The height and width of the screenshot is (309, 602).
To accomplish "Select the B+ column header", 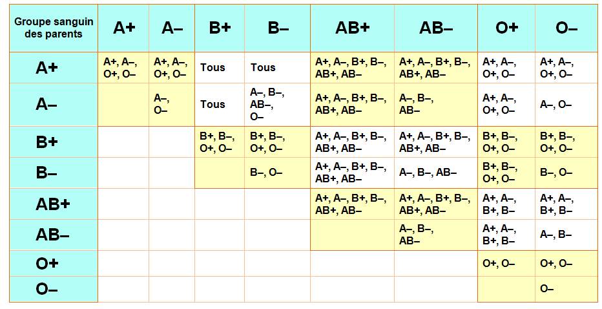I will tap(220, 28).
